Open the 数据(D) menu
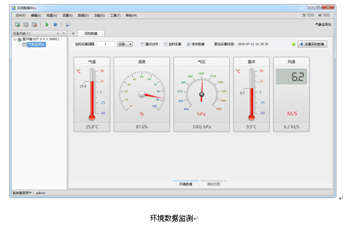The image size is (349, 225). coord(83,16)
